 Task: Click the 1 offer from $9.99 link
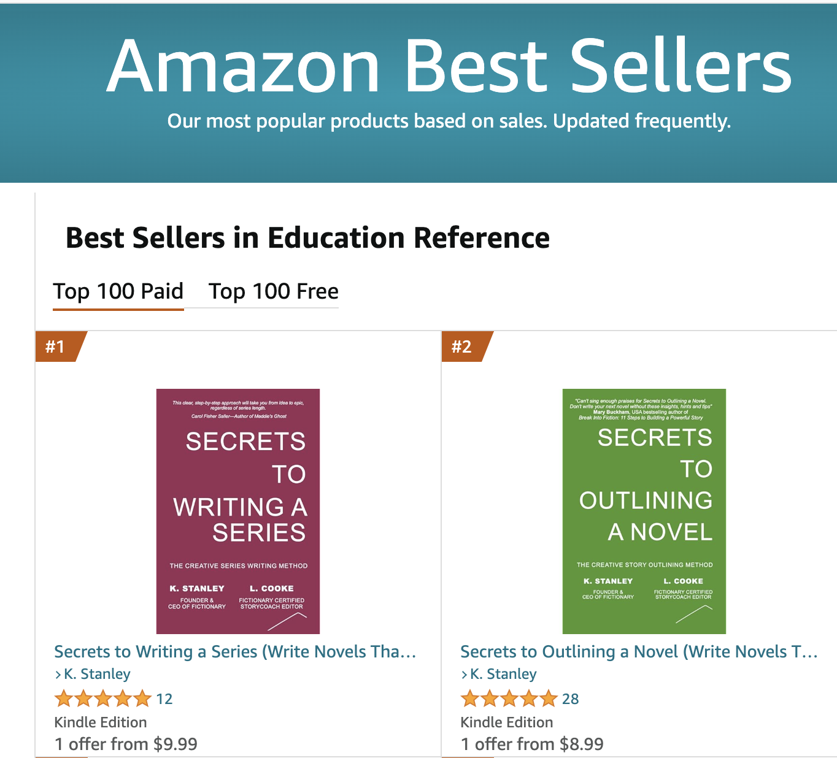pos(126,744)
